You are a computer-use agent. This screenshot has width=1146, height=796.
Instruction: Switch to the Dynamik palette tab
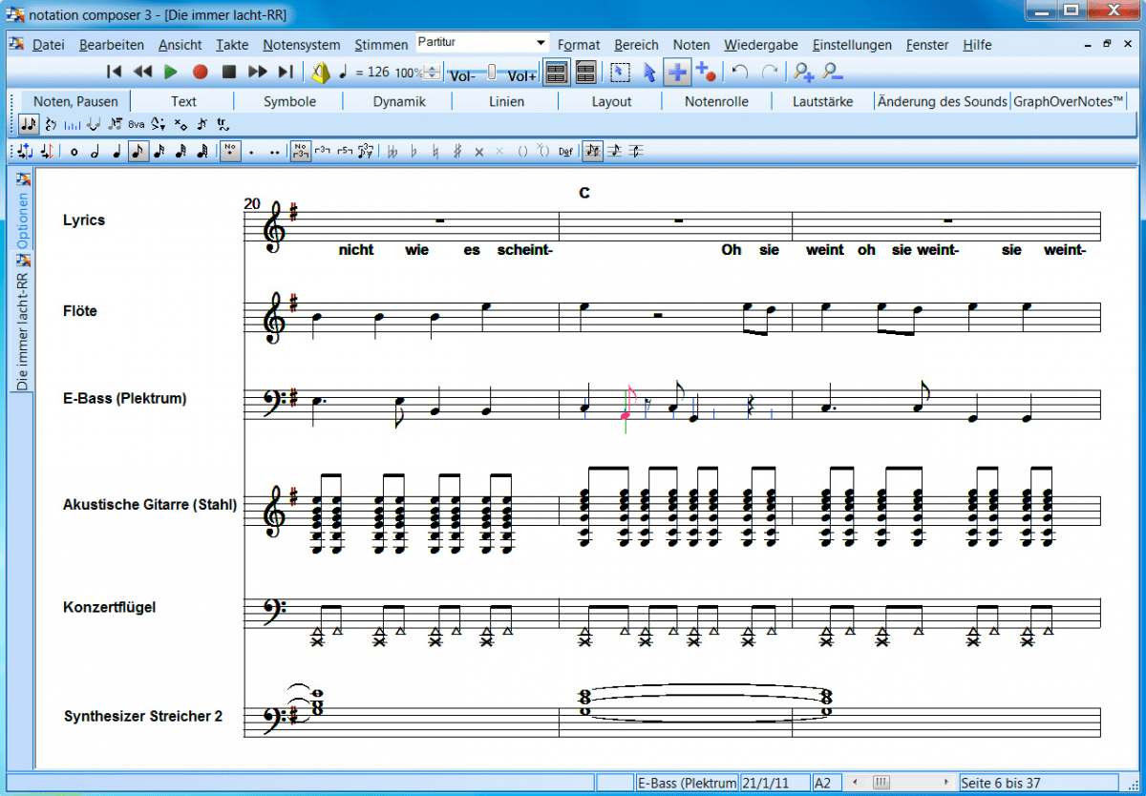[399, 101]
